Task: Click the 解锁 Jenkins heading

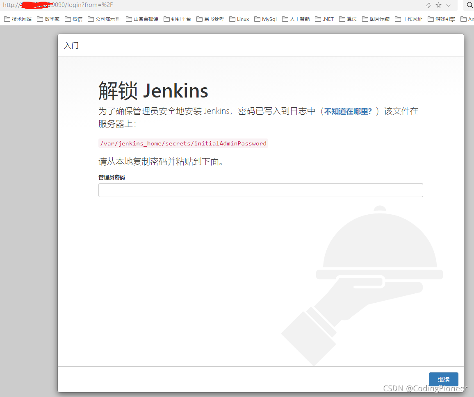Action: click(x=153, y=91)
